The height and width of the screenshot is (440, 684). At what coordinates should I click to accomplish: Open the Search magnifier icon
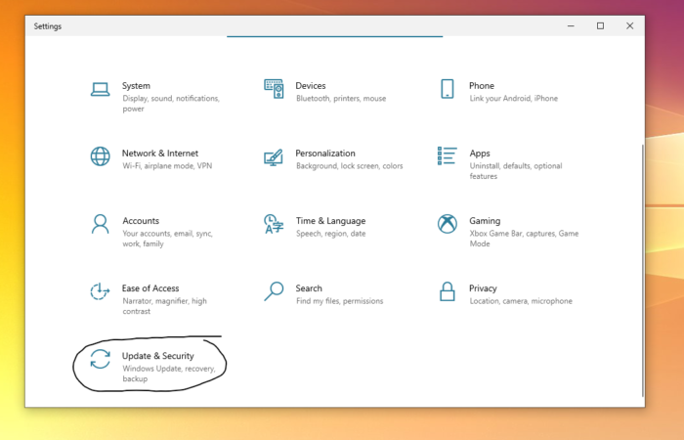(x=274, y=291)
